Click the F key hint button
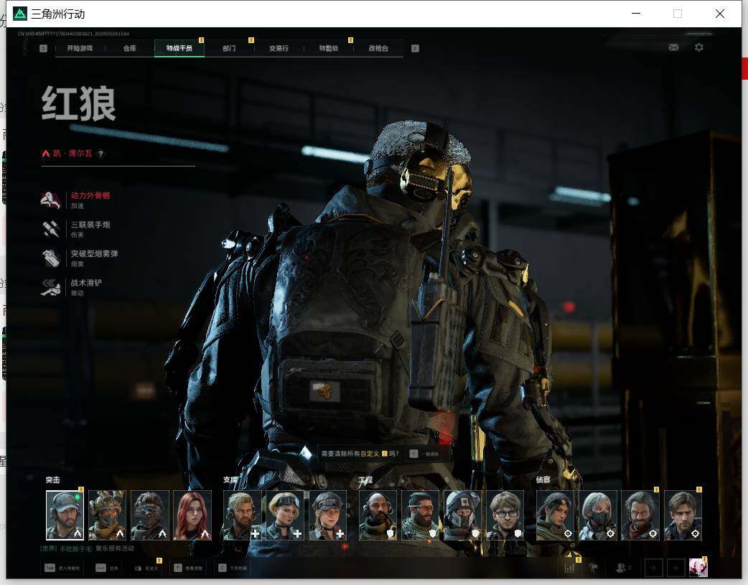This screenshot has height=585, width=748. coord(188,568)
